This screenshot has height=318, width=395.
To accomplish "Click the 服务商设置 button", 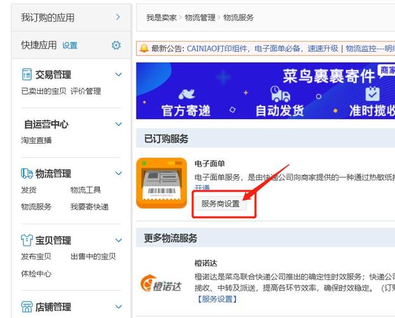I will (x=220, y=204).
